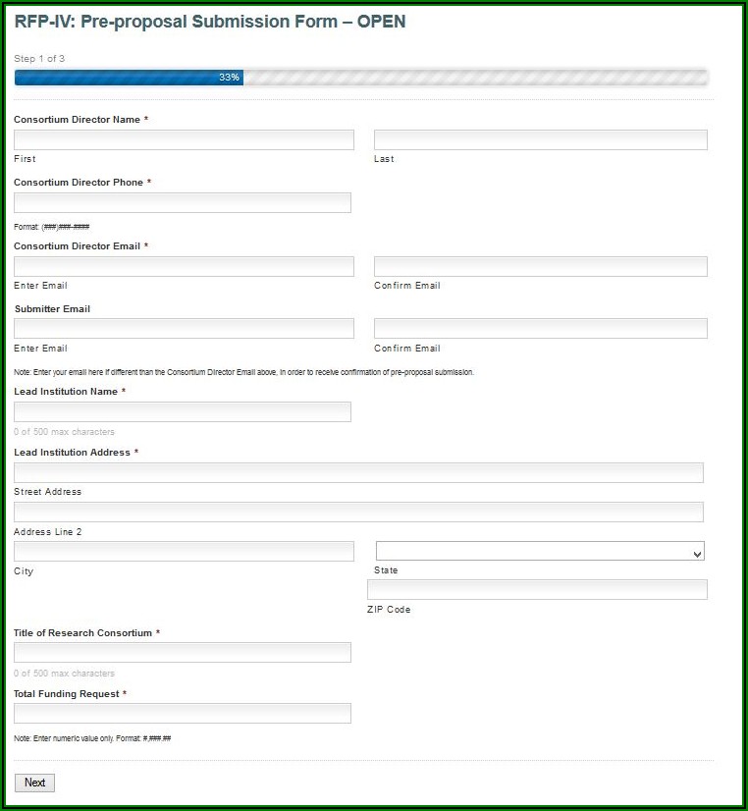The height and width of the screenshot is (811, 748).
Task: Click the Step 1 of 3 indicator
Action: tap(39, 59)
